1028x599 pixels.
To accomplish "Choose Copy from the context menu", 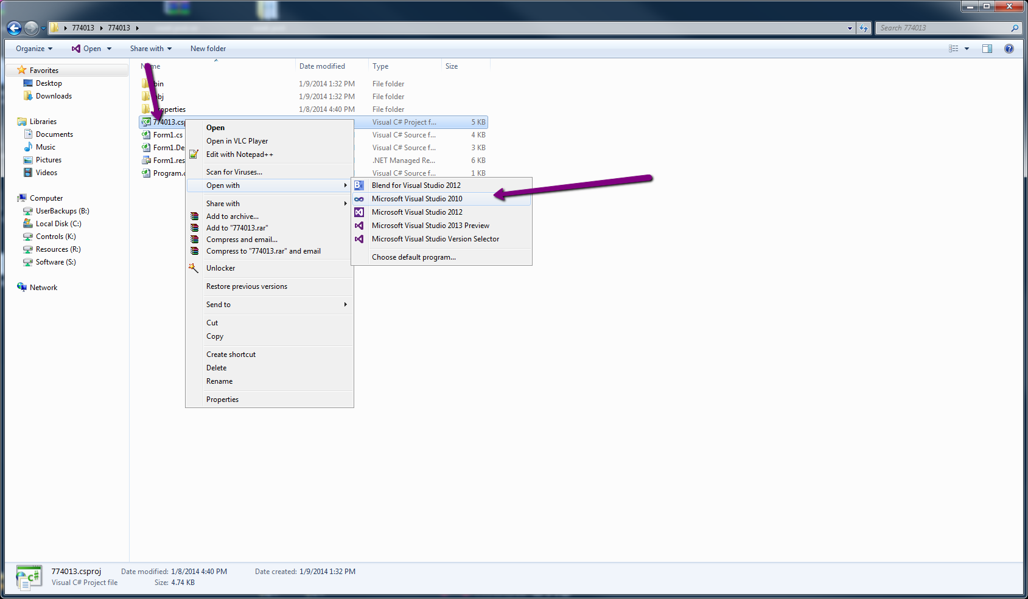I will click(270, 336).
